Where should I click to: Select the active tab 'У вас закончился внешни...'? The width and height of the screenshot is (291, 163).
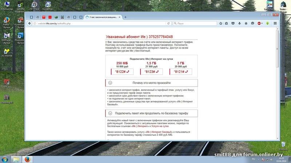coord(103,17)
